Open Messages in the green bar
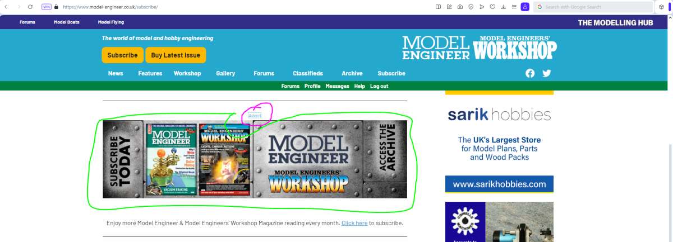Image resolution: width=673 pixels, height=242 pixels. tap(337, 86)
